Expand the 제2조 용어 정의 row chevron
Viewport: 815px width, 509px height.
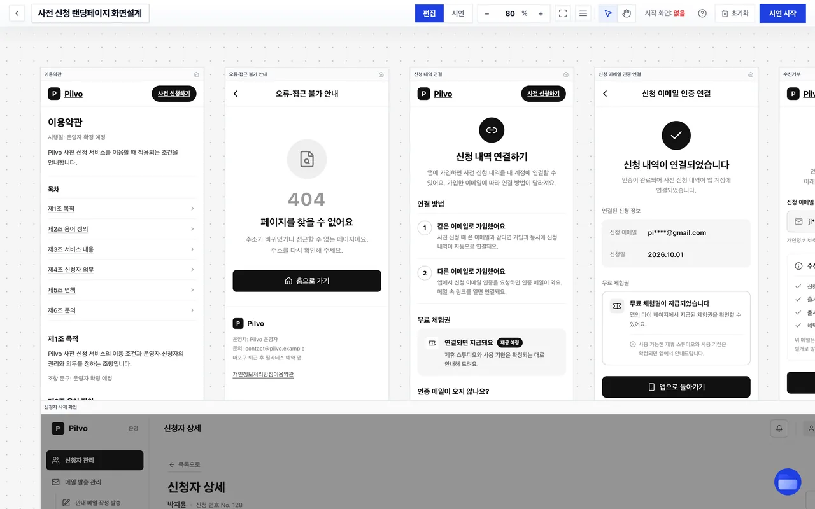[192, 229]
